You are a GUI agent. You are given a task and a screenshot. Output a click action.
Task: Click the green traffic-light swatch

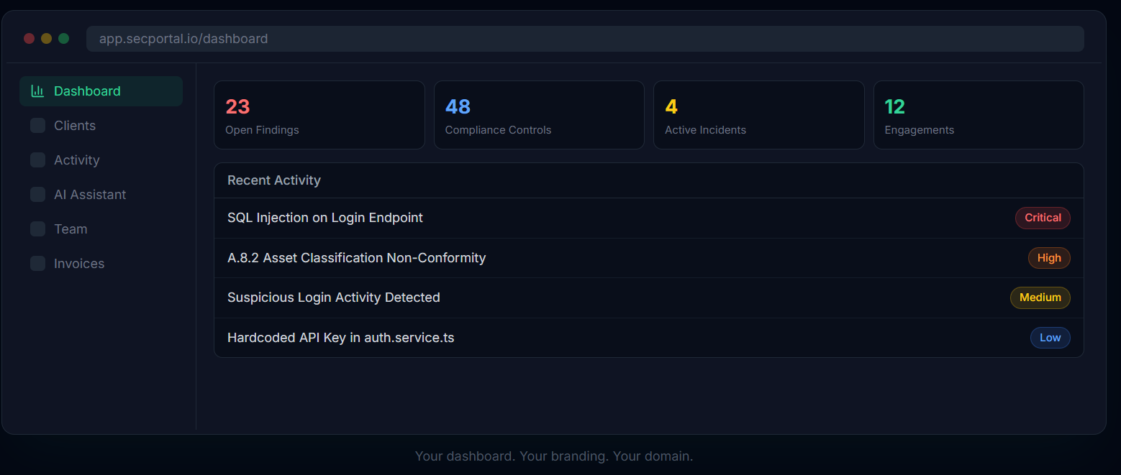(x=63, y=38)
